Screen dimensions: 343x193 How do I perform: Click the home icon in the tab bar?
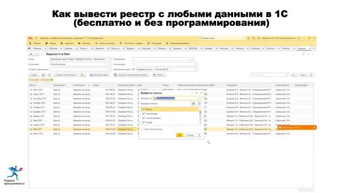coord(29,48)
